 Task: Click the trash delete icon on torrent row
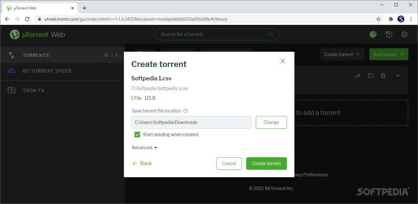click(383, 76)
